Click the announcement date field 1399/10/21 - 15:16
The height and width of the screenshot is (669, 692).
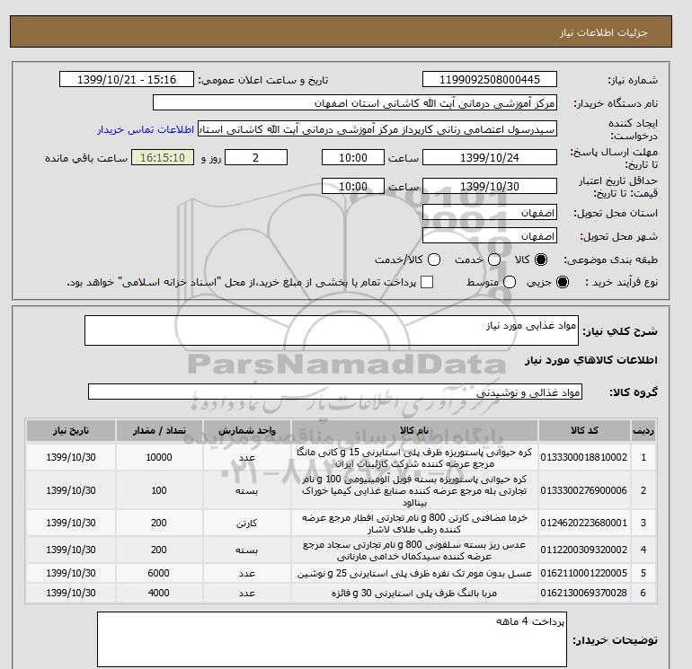[x=127, y=79]
